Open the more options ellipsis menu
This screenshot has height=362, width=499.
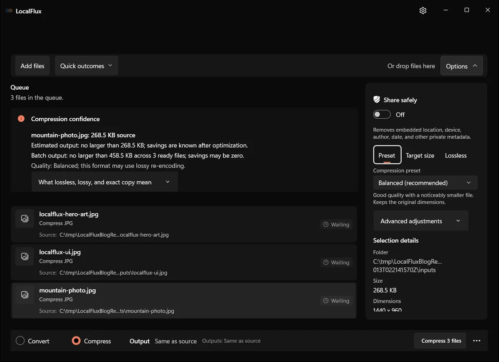477,341
